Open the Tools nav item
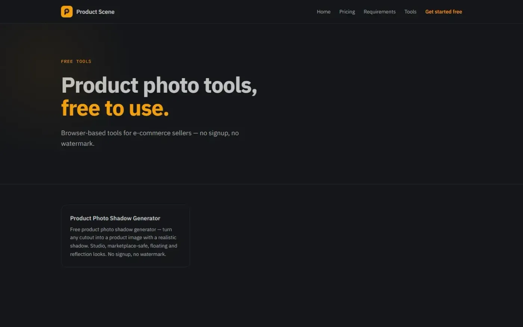The width and height of the screenshot is (523, 327). coord(410,12)
